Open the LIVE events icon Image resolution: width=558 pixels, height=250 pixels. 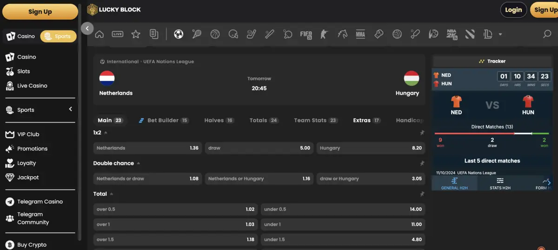(118, 34)
